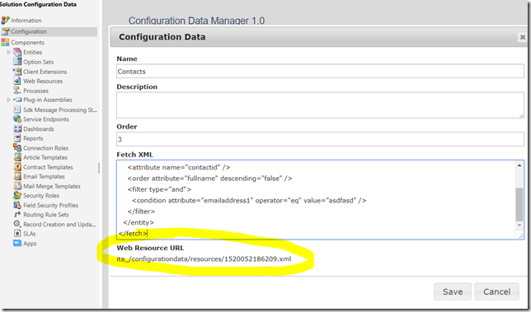Click the Option Sets icon

17,62
